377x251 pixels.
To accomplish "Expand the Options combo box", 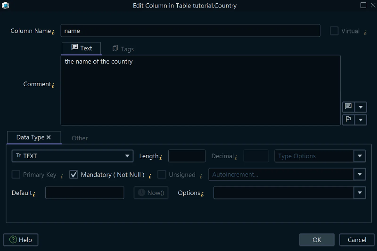I will 360,193.
